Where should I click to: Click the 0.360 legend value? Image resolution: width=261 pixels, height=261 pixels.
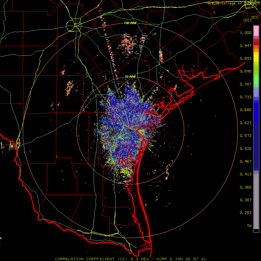click(x=246, y=187)
